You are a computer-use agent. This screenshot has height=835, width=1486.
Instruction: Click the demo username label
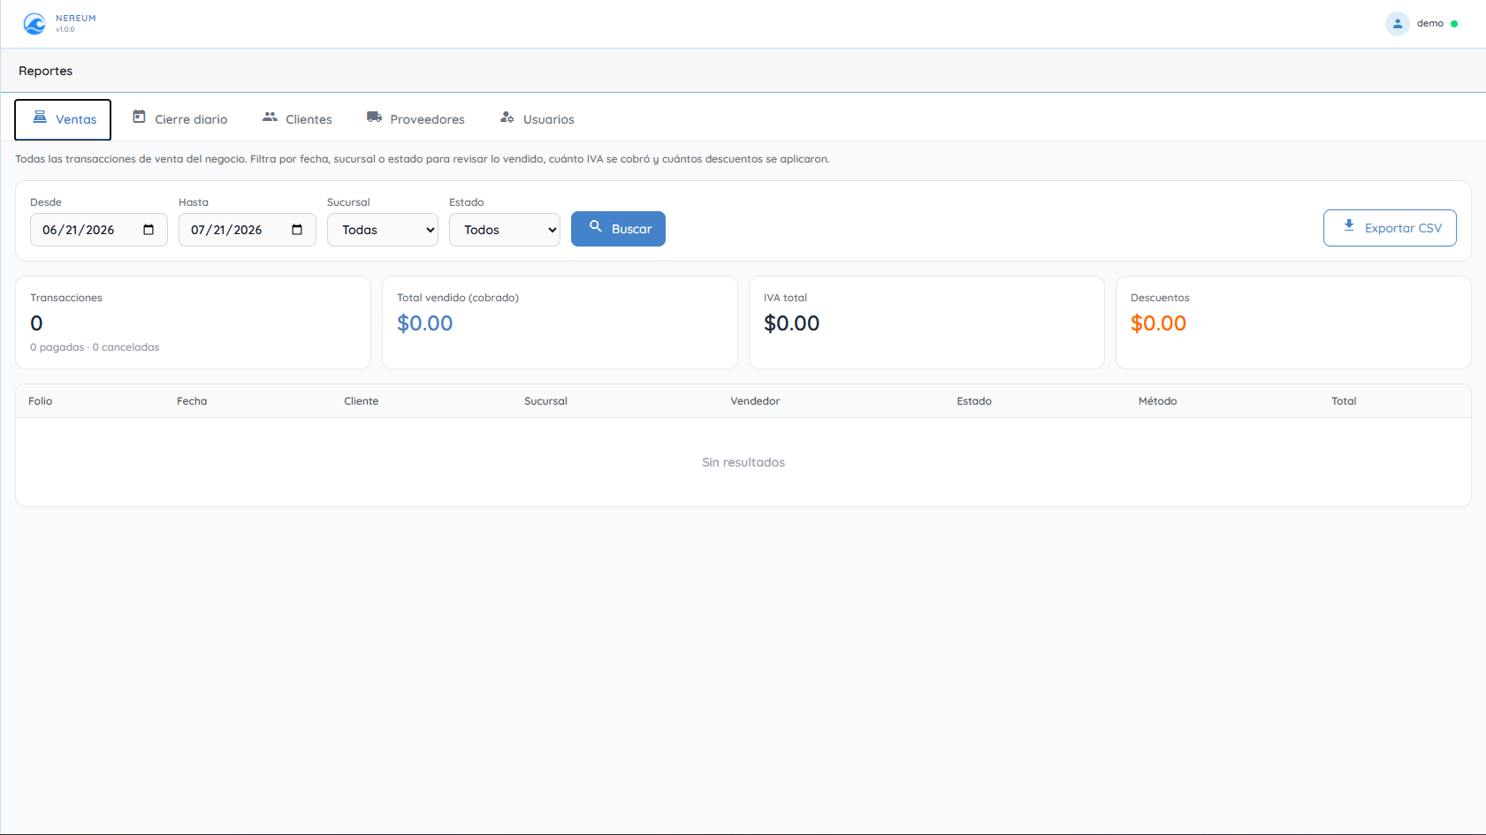pyautogui.click(x=1430, y=24)
